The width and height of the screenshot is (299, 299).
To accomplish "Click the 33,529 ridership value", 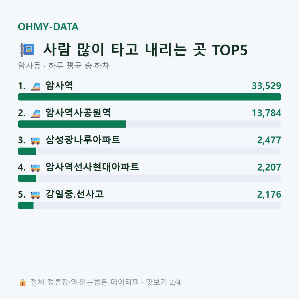I will click(x=266, y=86).
